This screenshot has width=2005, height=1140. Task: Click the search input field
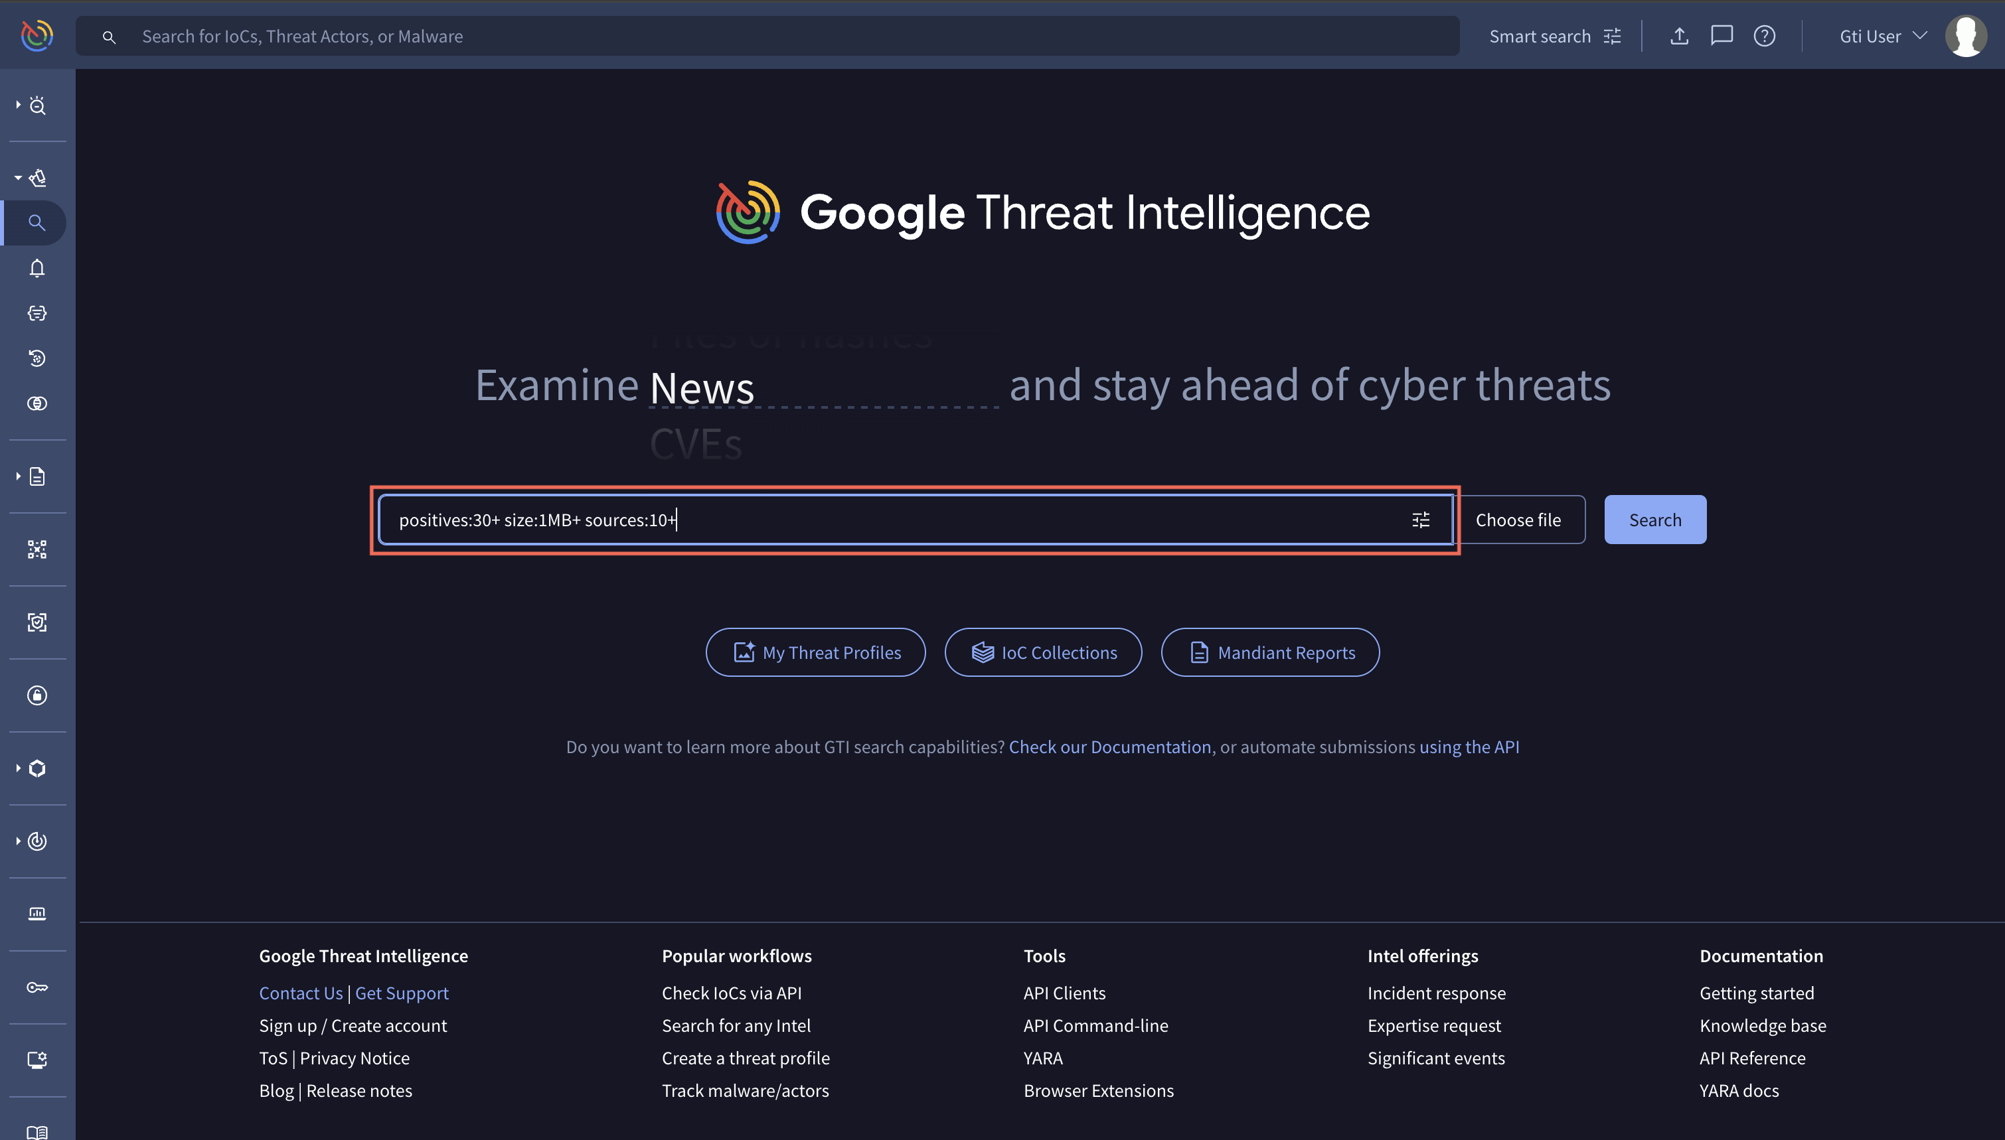(916, 519)
